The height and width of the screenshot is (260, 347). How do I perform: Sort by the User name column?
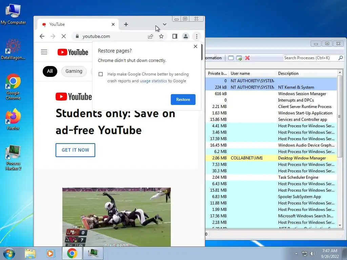click(252, 73)
